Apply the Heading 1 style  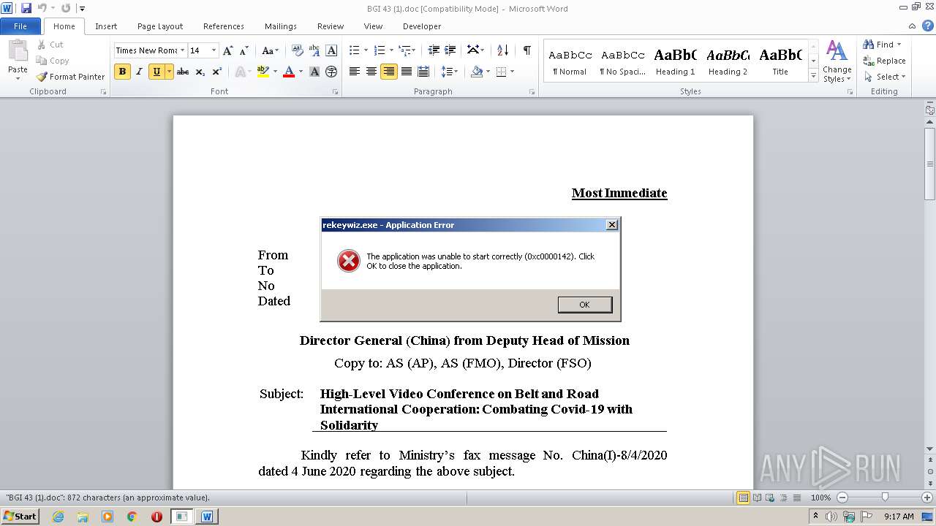675,61
